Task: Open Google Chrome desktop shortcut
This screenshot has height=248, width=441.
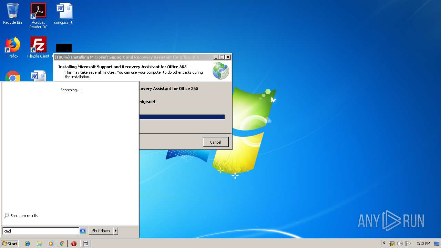Action: (x=13, y=76)
